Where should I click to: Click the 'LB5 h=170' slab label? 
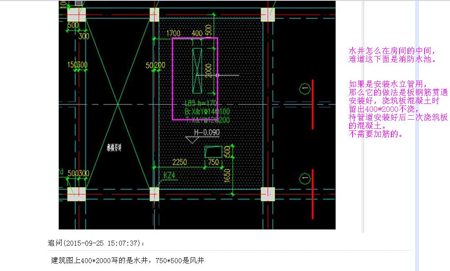201,103
